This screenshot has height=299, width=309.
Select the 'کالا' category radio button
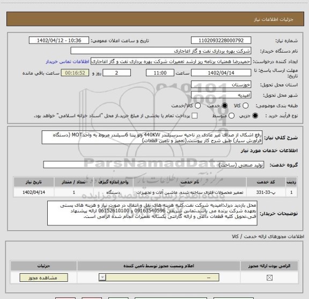pyautogui.click(x=245, y=106)
